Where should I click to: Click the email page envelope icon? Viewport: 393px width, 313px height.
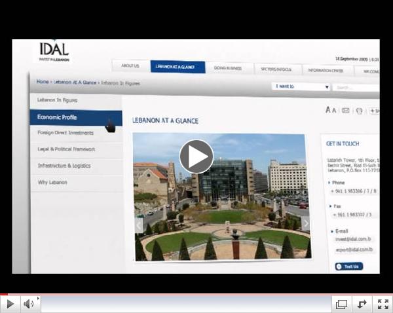[346, 110]
